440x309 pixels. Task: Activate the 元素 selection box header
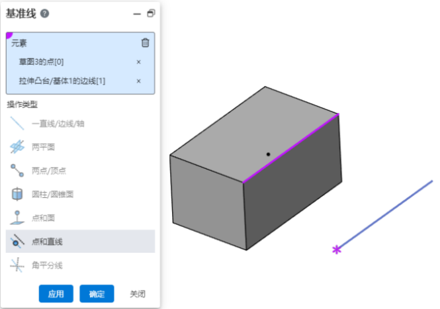pyautogui.click(x=19, y=43)
